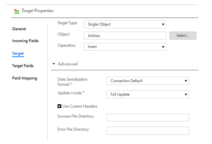Open the Target Type dropdown arrow
The height and width of the screenshot is (144, 212).
coord(163,25)
